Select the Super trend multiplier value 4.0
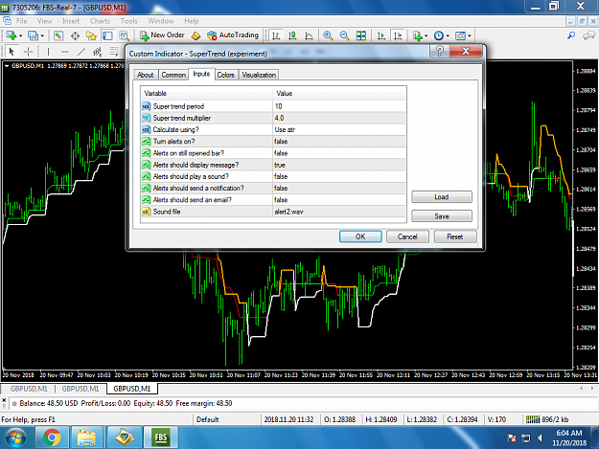The height and width of the screenshot is (449, 599). point(339,118)
